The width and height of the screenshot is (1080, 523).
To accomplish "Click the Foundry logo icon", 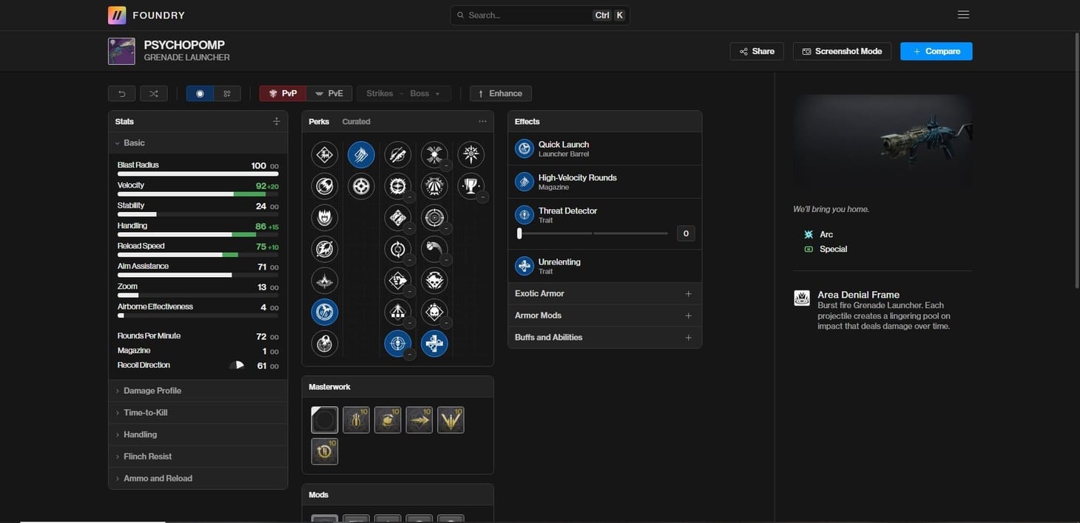I will click(117, 15).
